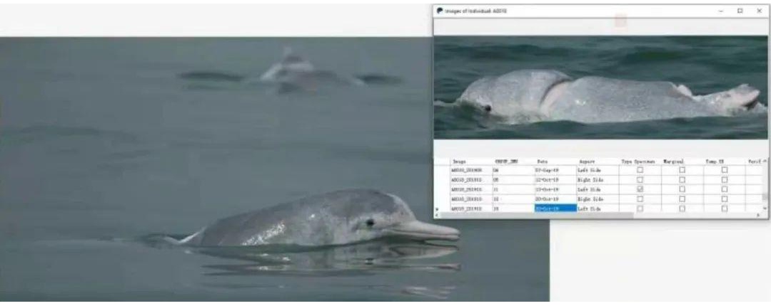Close the Images of Individual window
771x306 pixels.
758,11
